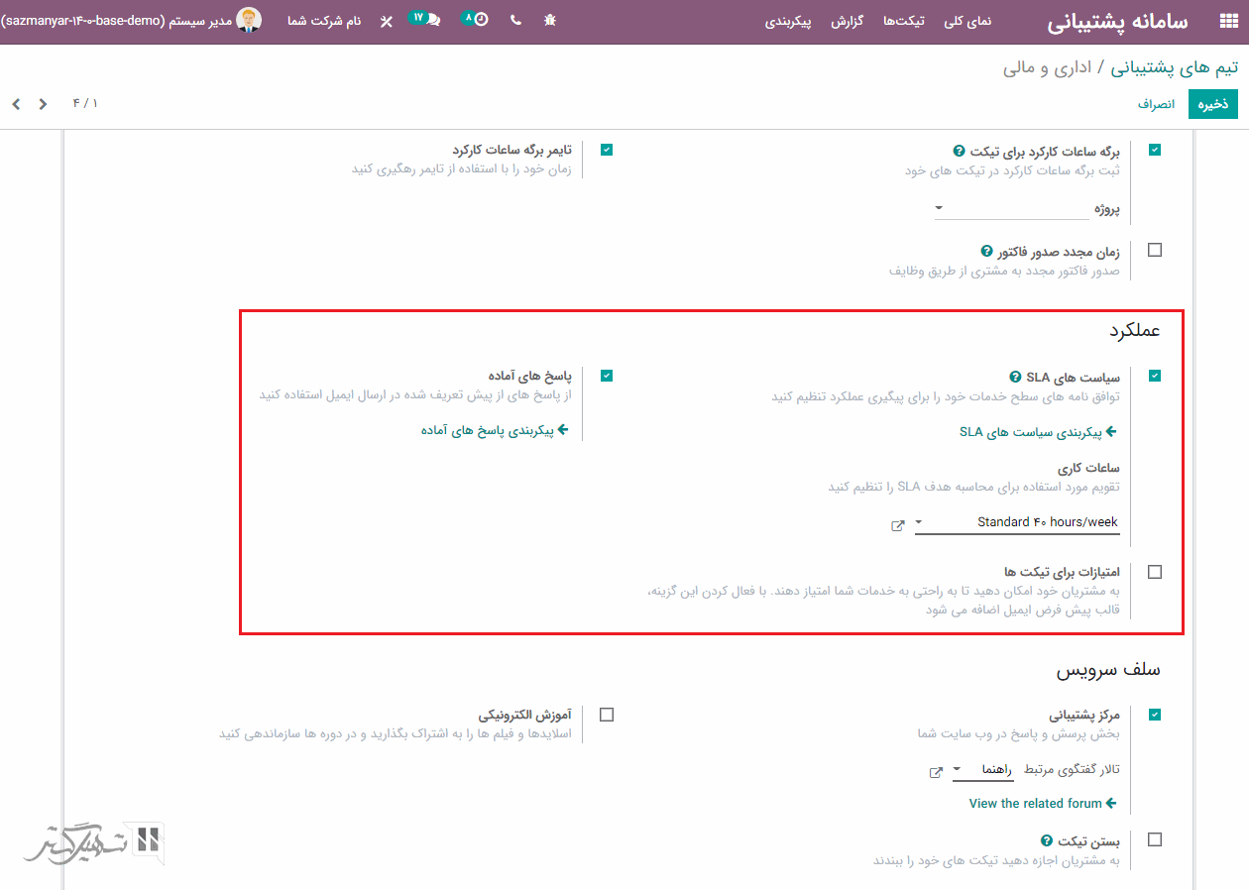This screenshot has height=890, width=1249.
Task: Click the phone call icon
Action: coord(515,20)
